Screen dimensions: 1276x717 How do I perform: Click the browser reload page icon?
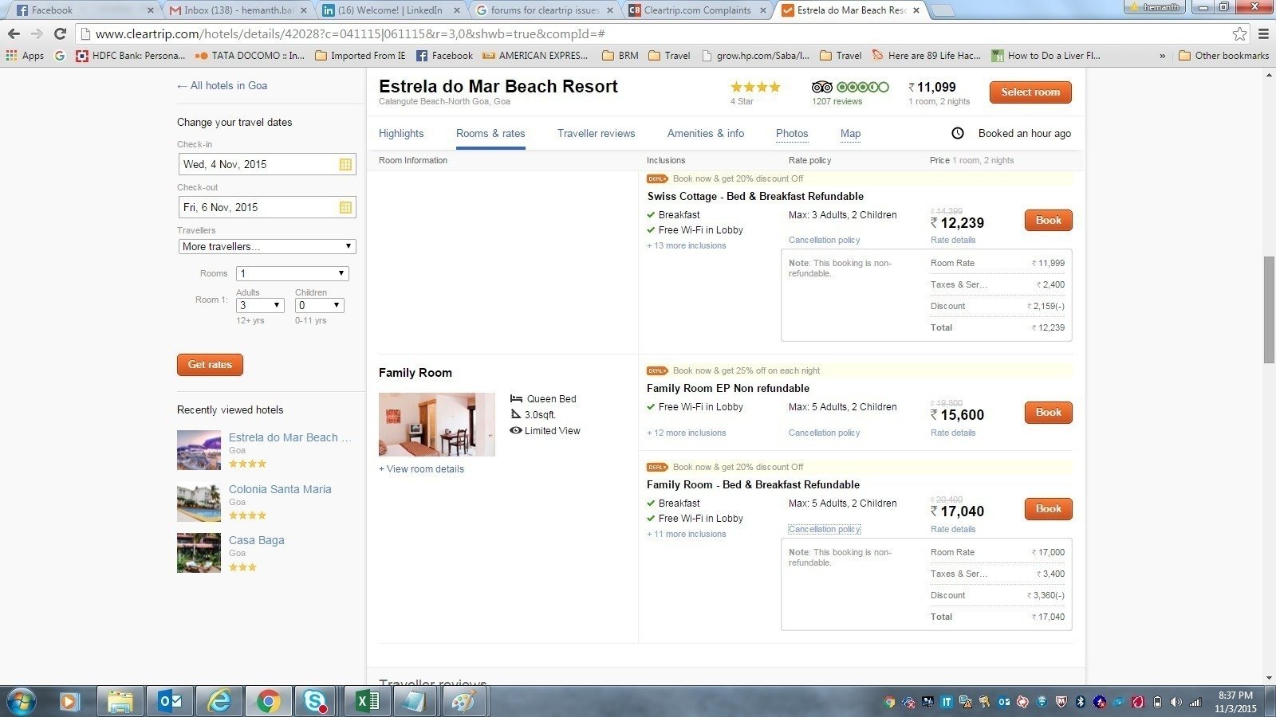coord(60,33)
